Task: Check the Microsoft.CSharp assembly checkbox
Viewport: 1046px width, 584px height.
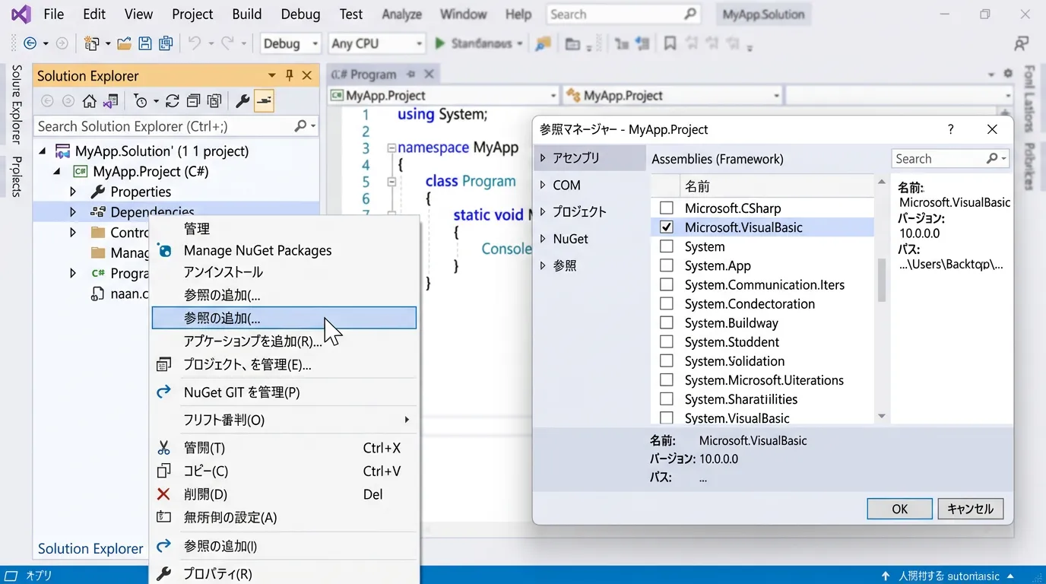Action: [667, 208]
